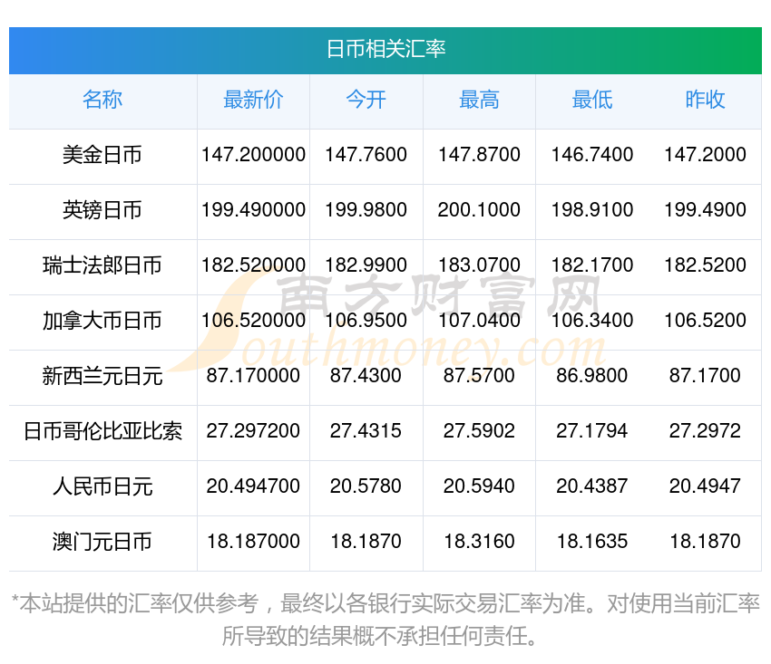The image size is (771, 664).
Task: Click the 瑞士法郎日币 row name
Action: (102, 265)
